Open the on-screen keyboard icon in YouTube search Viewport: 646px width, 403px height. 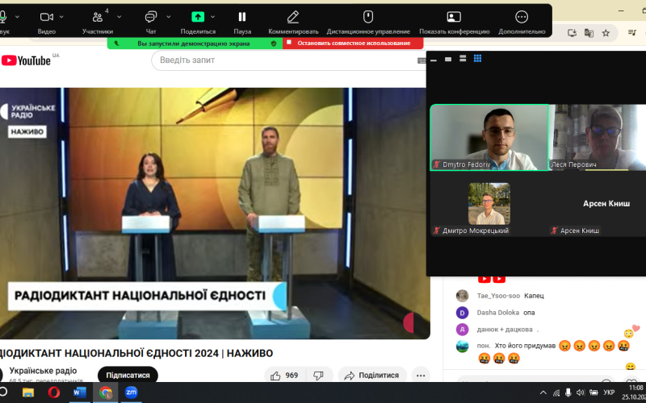point(422,60)
